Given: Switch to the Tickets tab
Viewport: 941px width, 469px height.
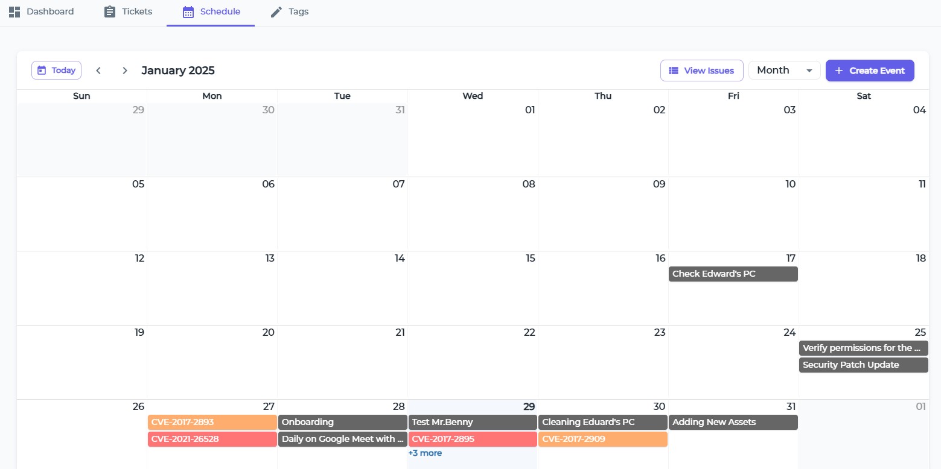Looking at the screenshot, I should [x=128, y=11].
